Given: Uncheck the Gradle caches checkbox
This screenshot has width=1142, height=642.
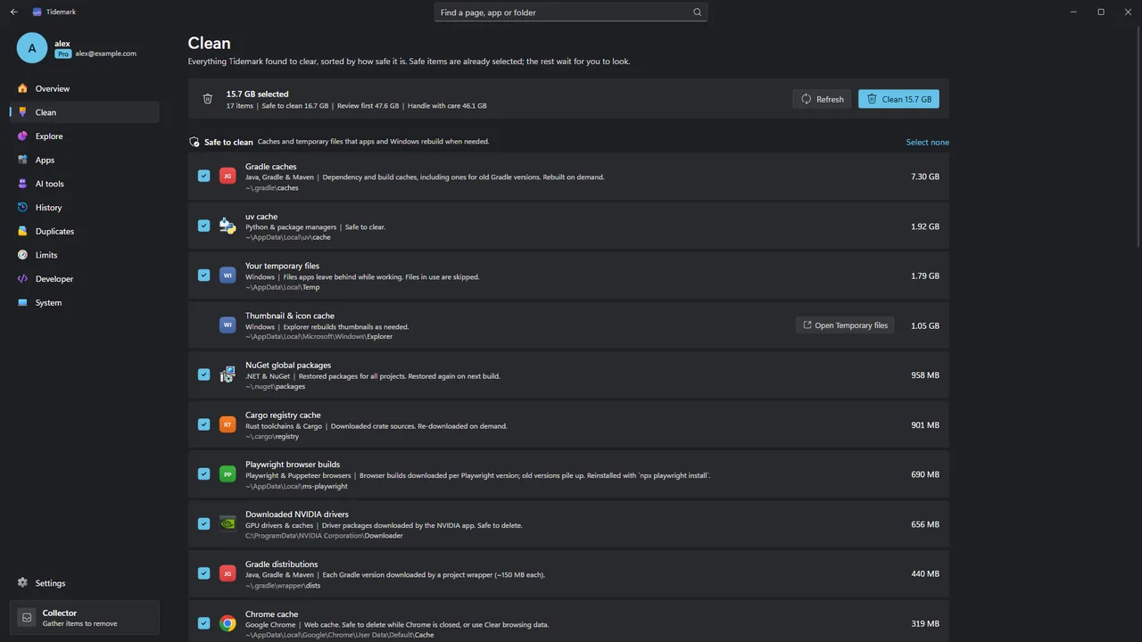Looking at the screenshot, I should pos(203,176).
